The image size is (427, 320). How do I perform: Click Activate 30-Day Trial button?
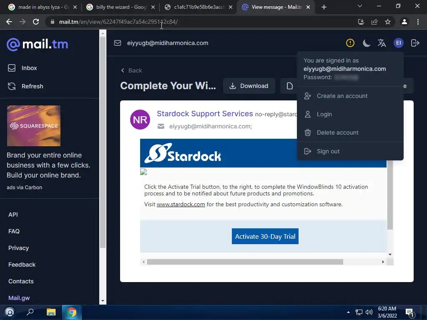(265, 236)
